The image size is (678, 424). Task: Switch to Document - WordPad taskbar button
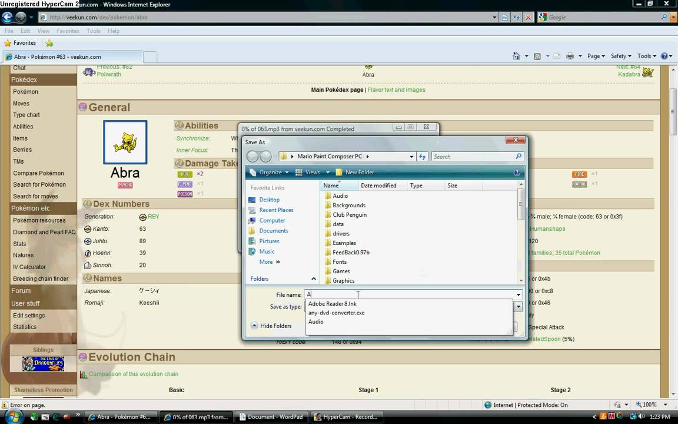pyautogui.click(x=271, y=417)
